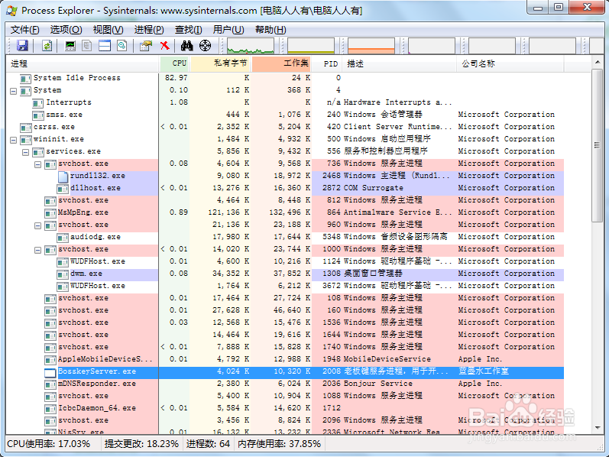Click the 内存使用率 37.85% status entry

279,444
